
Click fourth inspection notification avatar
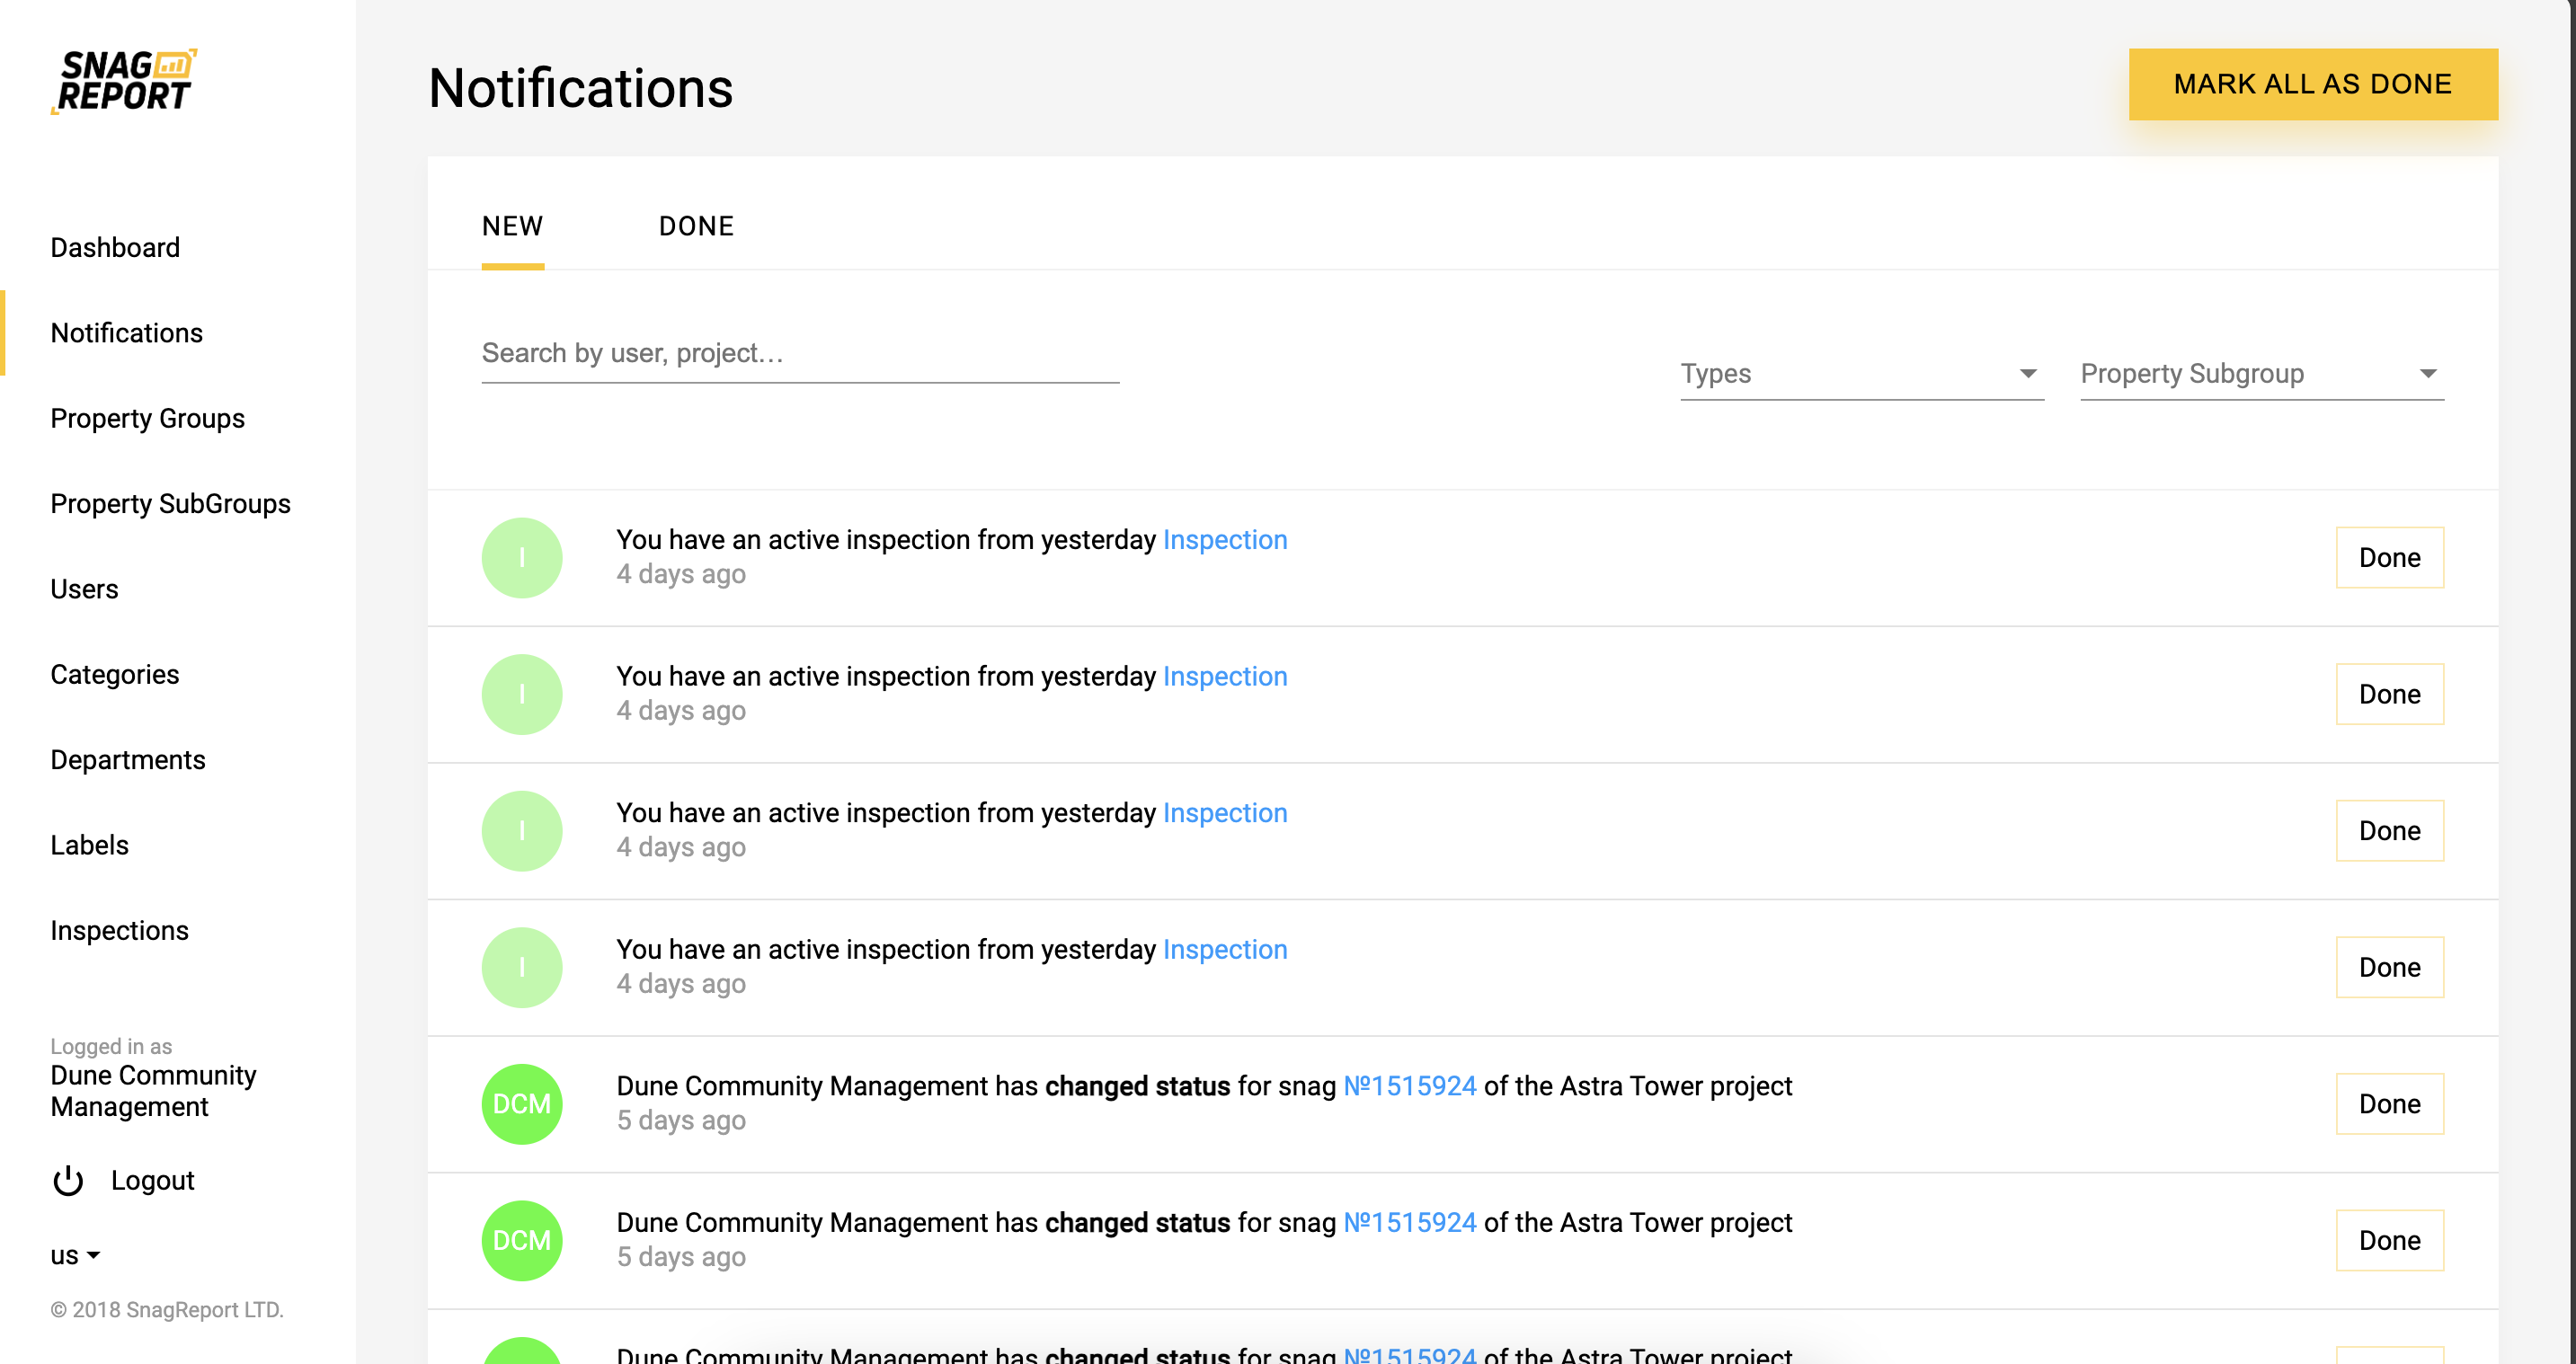coord(522,967)
